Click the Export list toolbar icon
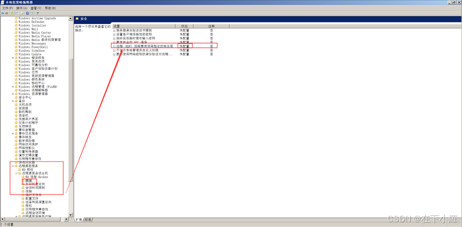 pyautogui.click(x=22, y=13)
